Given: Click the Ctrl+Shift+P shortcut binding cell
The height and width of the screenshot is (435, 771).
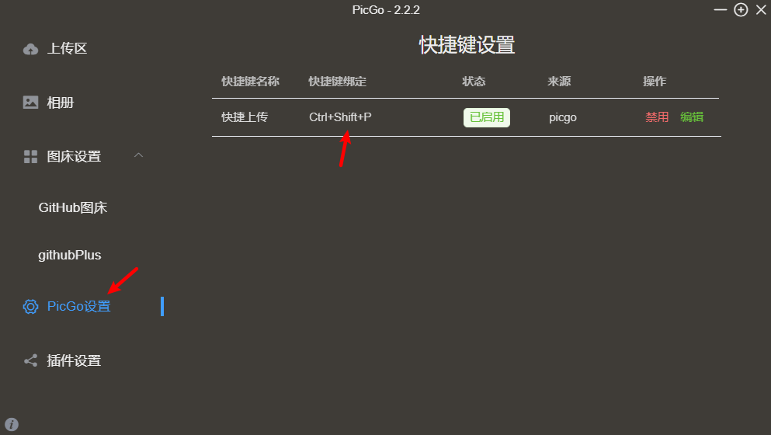Looking at the screenshot, I should [340, 117].
